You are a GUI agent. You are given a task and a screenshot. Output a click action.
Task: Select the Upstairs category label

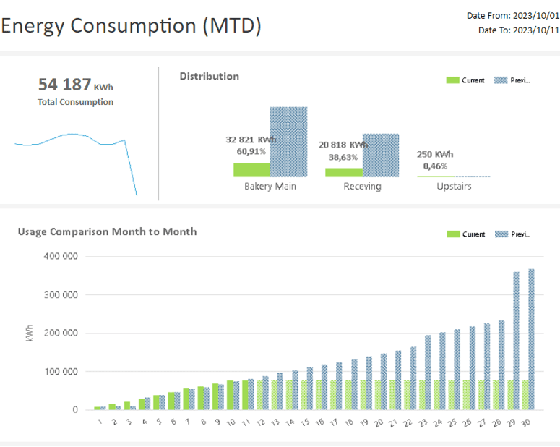click(x=454, y=186)
